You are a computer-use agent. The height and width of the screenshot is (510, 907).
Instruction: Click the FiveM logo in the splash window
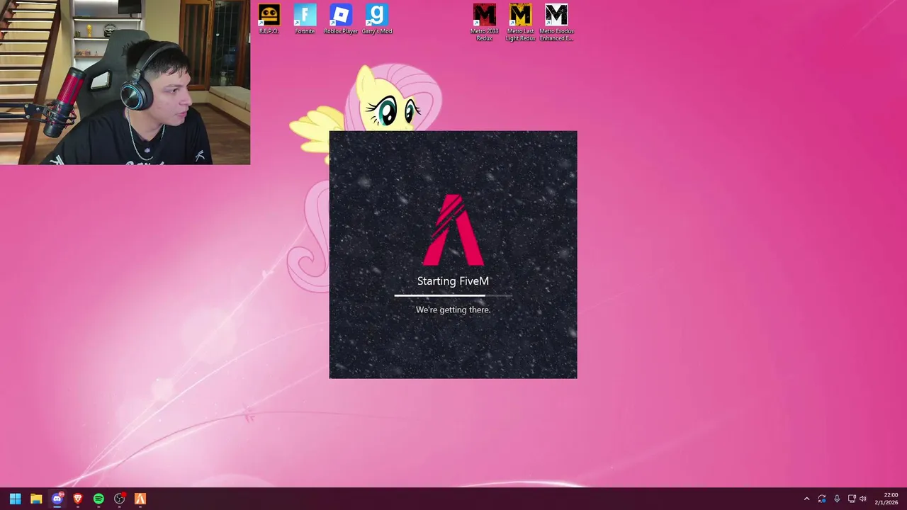coord(453,229)
